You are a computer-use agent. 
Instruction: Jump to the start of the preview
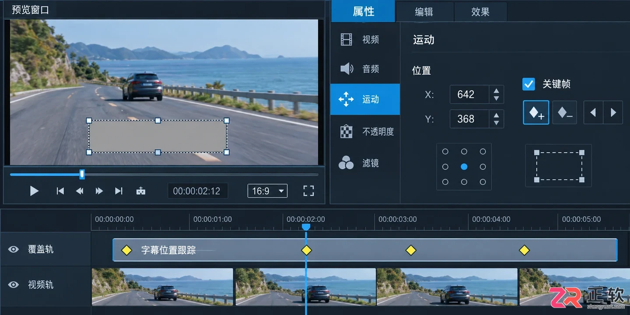(x=60, y=191)
